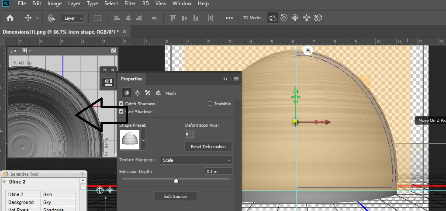446x211 pixels.
Task: Open the Texture Mapping Scale dropdown
Action: point(196,160)
